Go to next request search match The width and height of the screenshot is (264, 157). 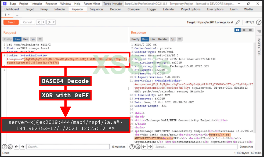pos(22,147)
